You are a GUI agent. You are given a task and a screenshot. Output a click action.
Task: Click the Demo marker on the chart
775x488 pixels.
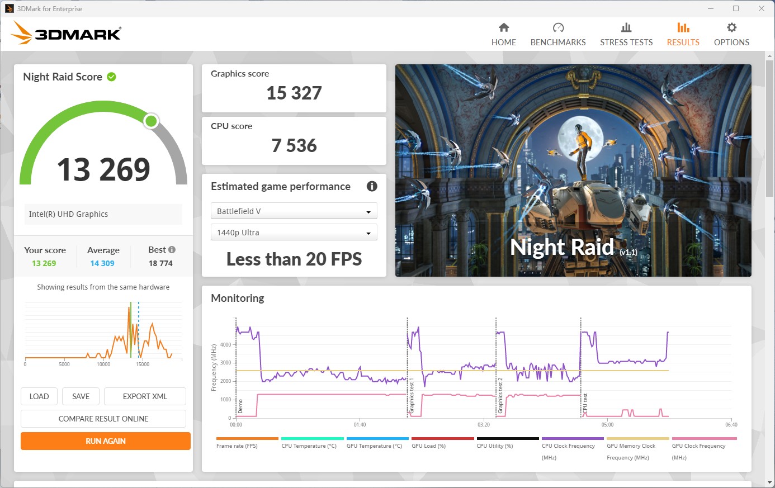pos(240,407)
